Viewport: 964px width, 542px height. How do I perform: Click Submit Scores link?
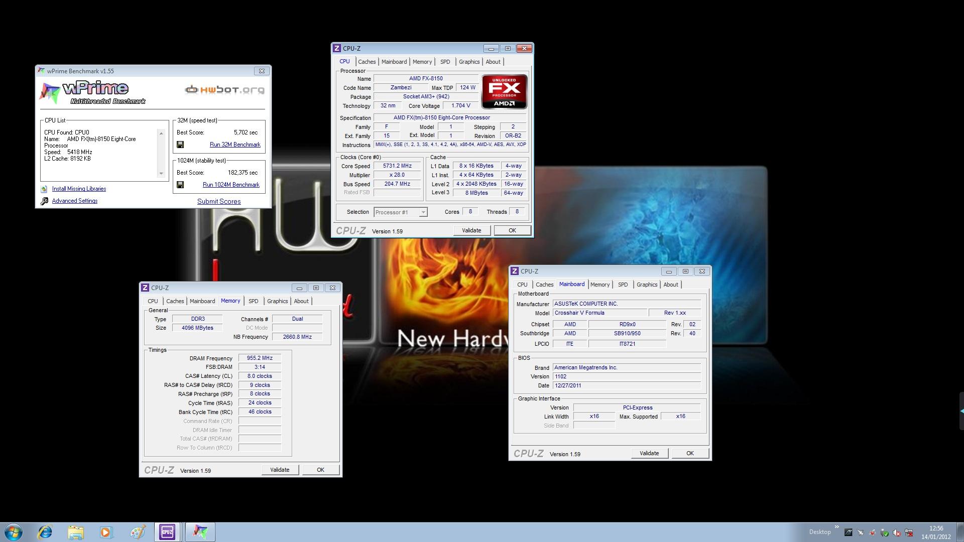[x=219, y=201]
